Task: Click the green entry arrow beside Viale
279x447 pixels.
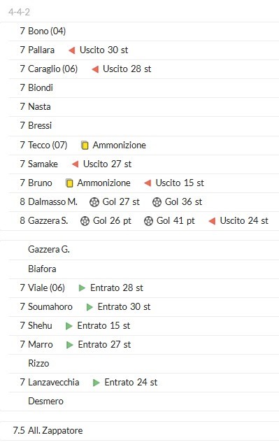Action: tap(82, 288)
